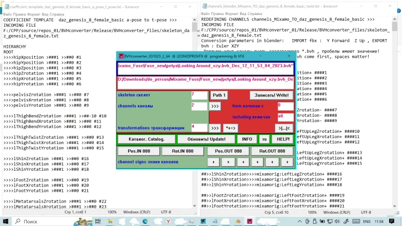Click left Notepad scrollbar down arrow
The image size is (402, 226).
click(195, 206)
